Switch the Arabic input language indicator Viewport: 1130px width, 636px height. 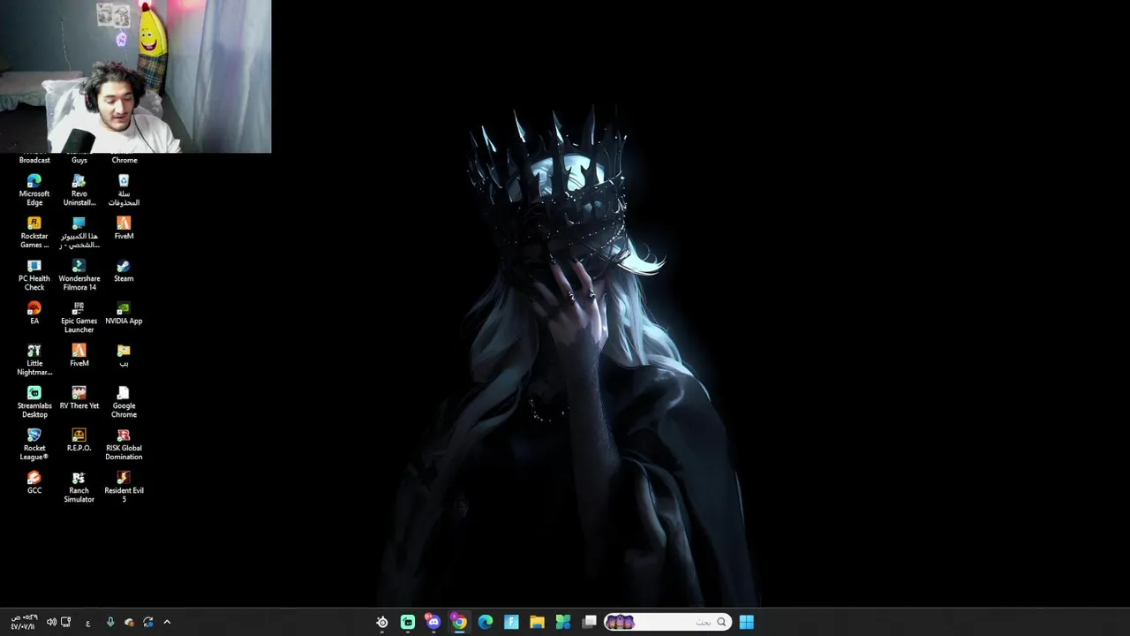click(87, 623)
